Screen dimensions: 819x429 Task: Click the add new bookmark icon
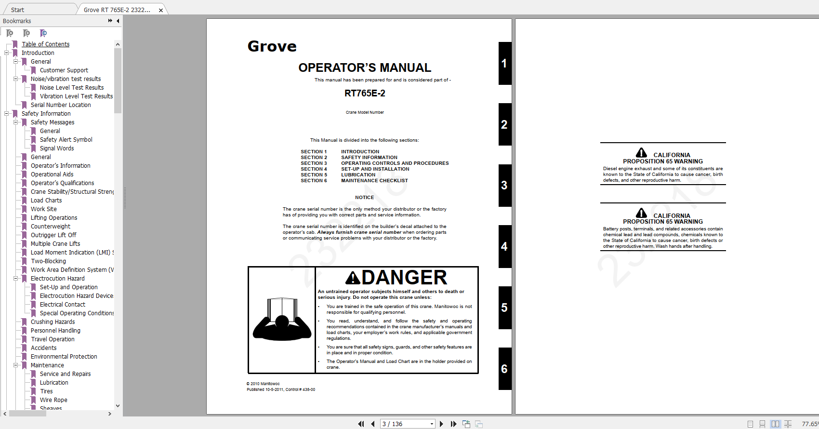pos(26,33)
